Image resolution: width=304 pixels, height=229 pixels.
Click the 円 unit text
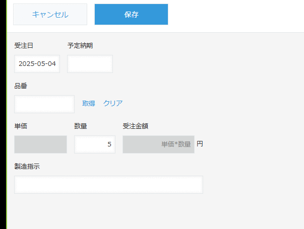(x=200, y=144)
